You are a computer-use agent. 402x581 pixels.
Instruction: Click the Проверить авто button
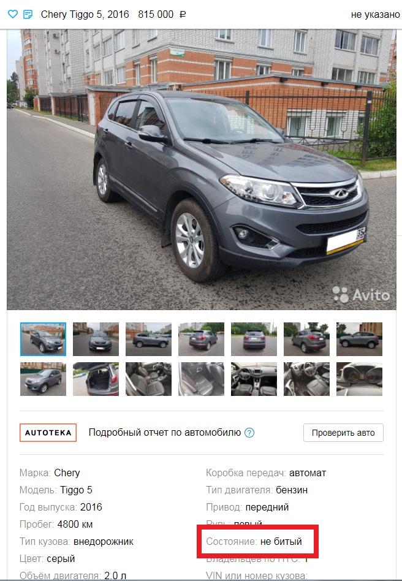pos(343,433)
